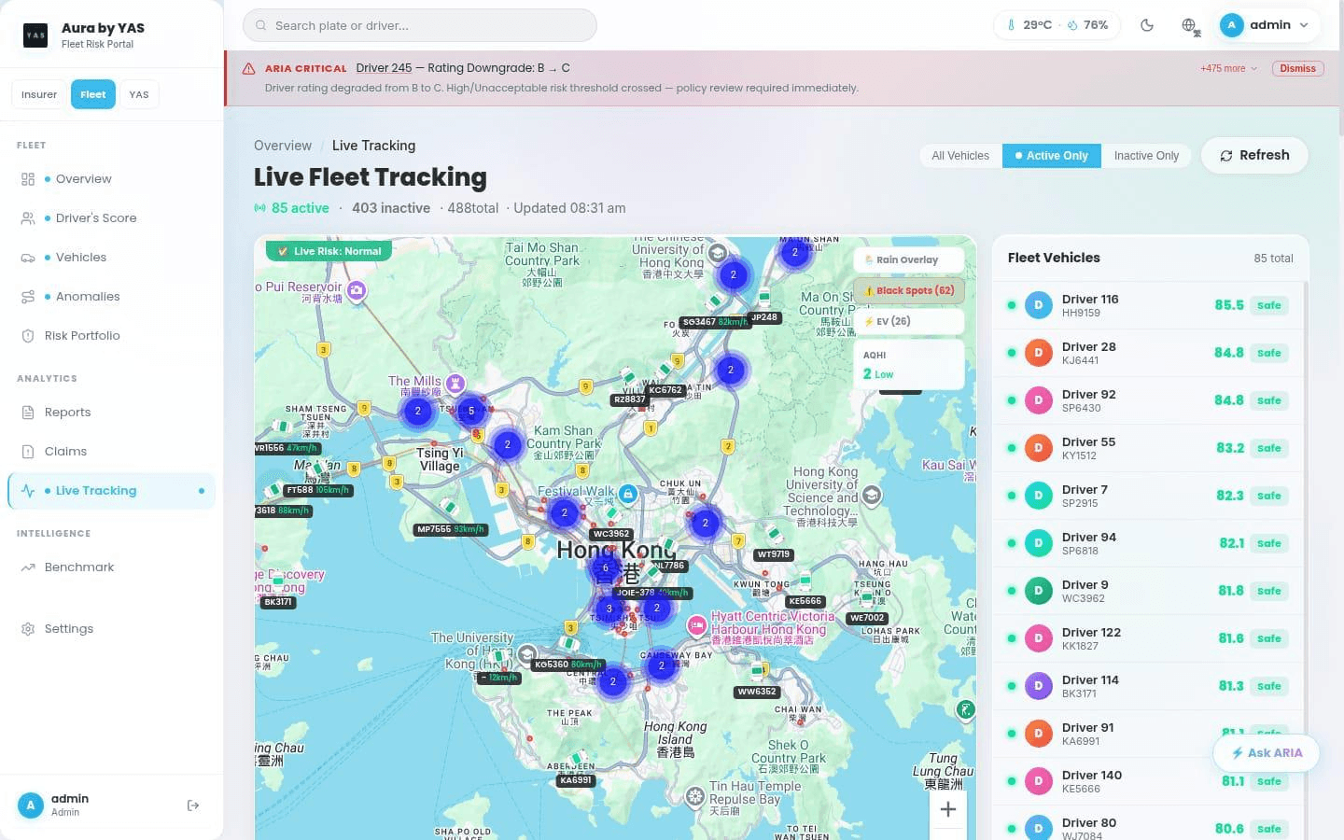This screenshot has height=840, width=1344.
Task: Click the logout icon beside admin
Action: [193, 805]
